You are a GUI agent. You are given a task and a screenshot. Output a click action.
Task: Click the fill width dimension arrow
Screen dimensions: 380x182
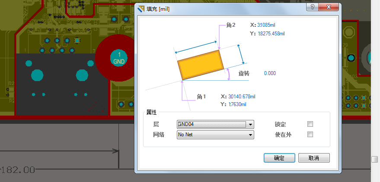(196, 47)
